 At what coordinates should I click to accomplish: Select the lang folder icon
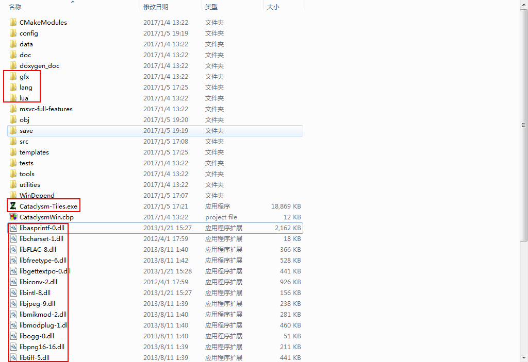tap(13, 87)
